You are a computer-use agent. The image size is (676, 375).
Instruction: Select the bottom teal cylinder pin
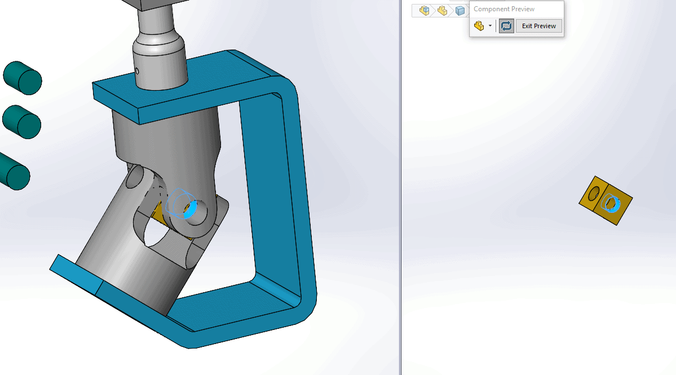coord(14,172)
